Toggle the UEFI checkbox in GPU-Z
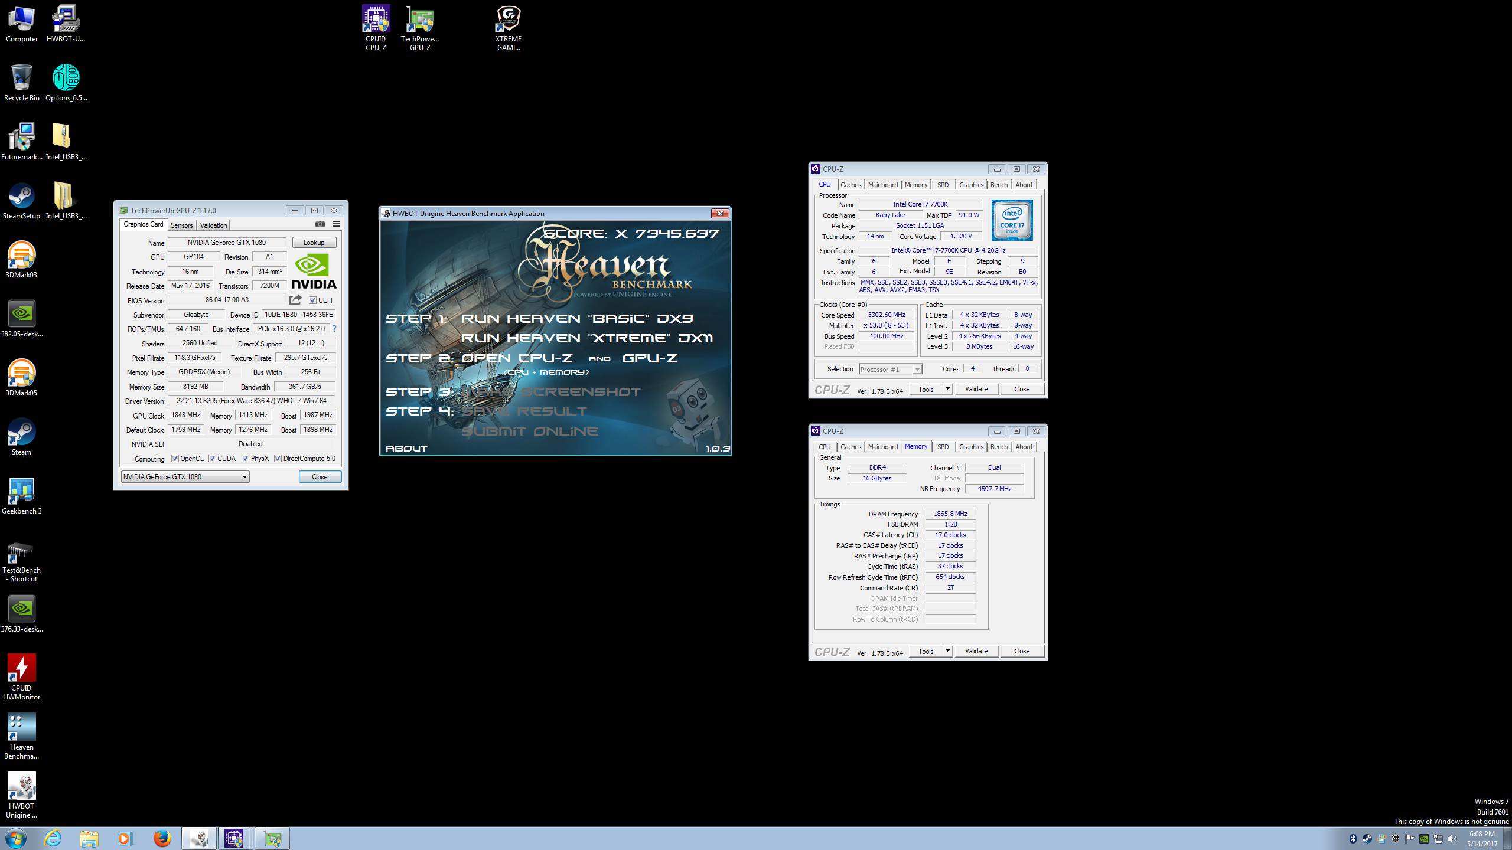The image size is (1512, 850). click(312, 300)
